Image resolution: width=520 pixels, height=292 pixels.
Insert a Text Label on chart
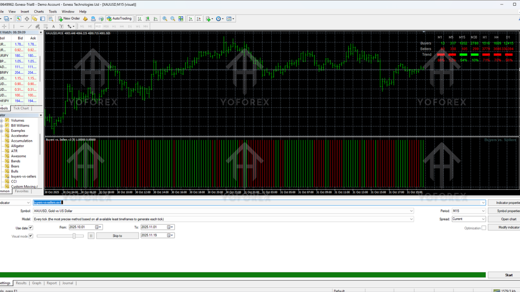pyautogui.click(x=61, y=26)
